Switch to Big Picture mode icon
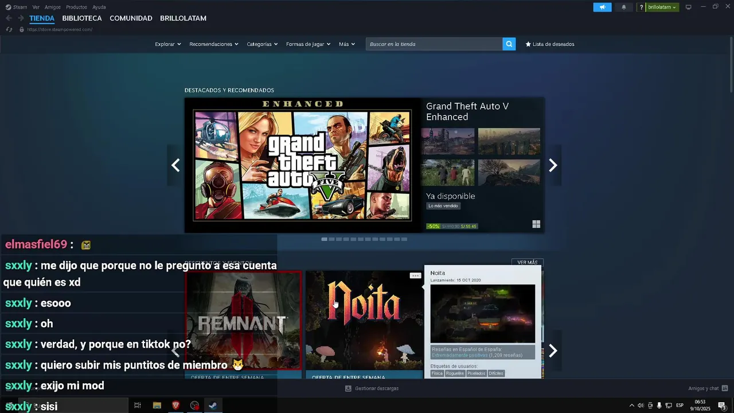The width and height of the screenshot is (734, 413). click(x=688, y=7)
